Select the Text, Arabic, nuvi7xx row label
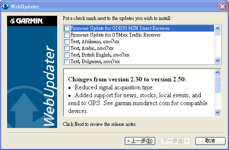This screenshot has height=150, width=229. 92,48
